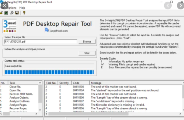Click the help question mark toolbar icon
Screen dimensions: 184x120
pos(24,13)
